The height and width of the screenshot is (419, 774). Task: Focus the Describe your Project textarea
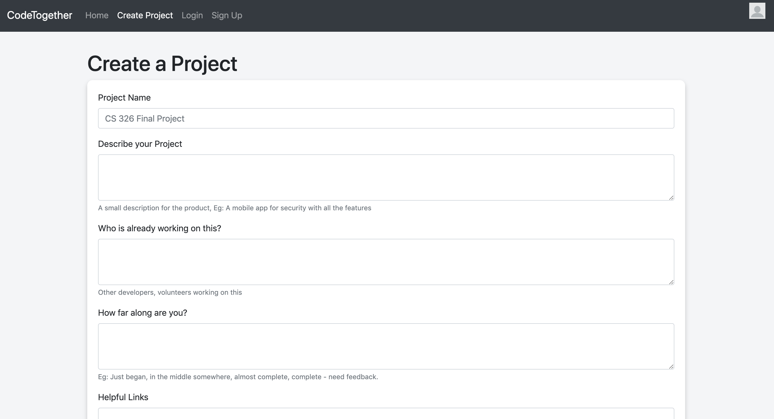[x=386, y=177]
